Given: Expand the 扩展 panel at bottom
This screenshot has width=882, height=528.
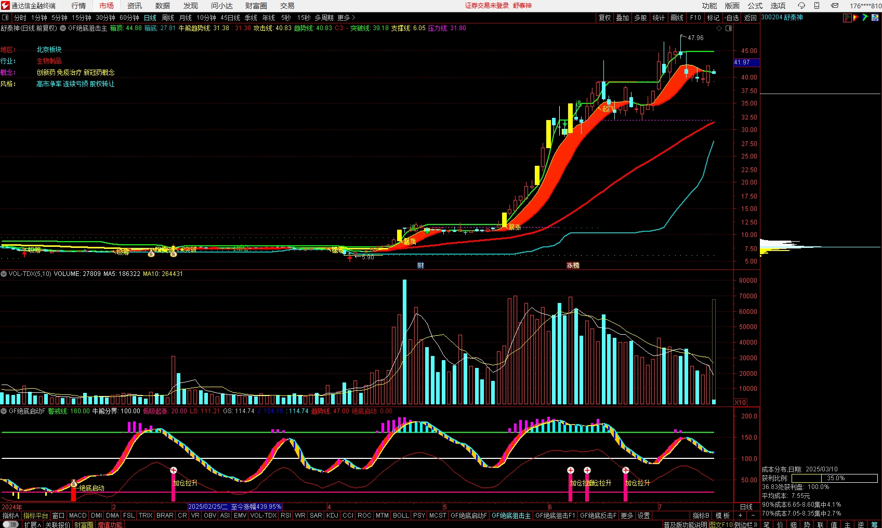Looking at the screenshot, I should (x=32, y=524).
